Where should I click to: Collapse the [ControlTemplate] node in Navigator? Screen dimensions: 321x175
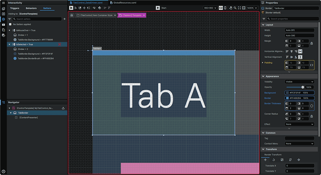click(9, 108)
